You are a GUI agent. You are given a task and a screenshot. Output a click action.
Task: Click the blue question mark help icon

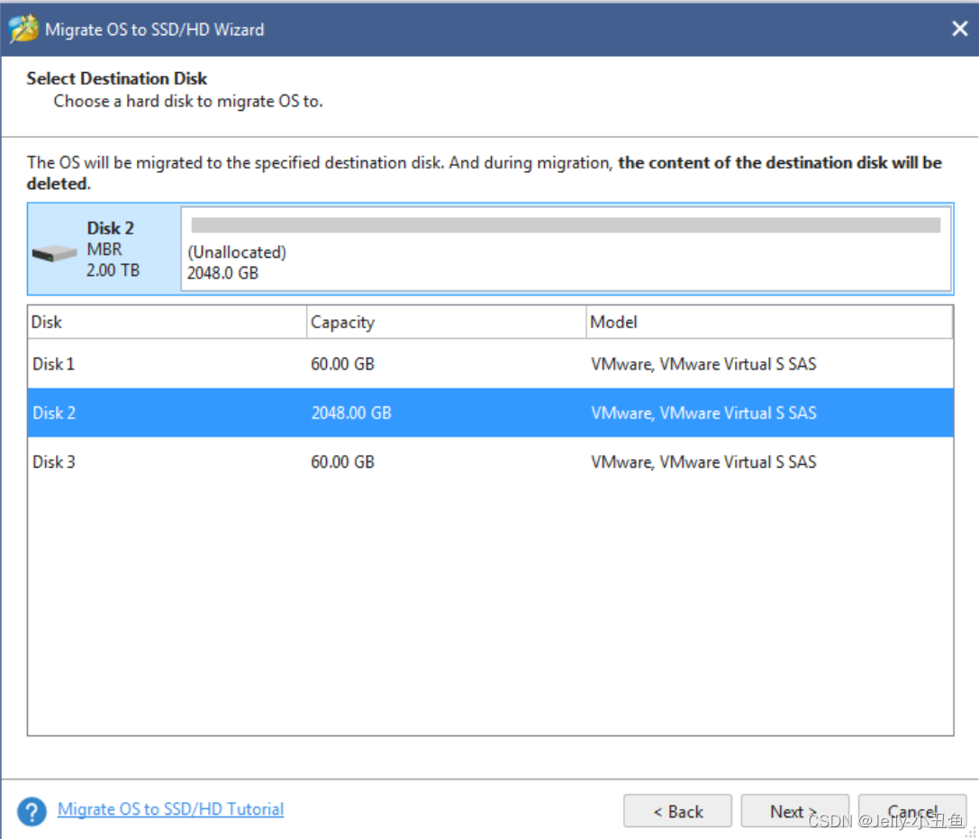[x=32, y=810]
